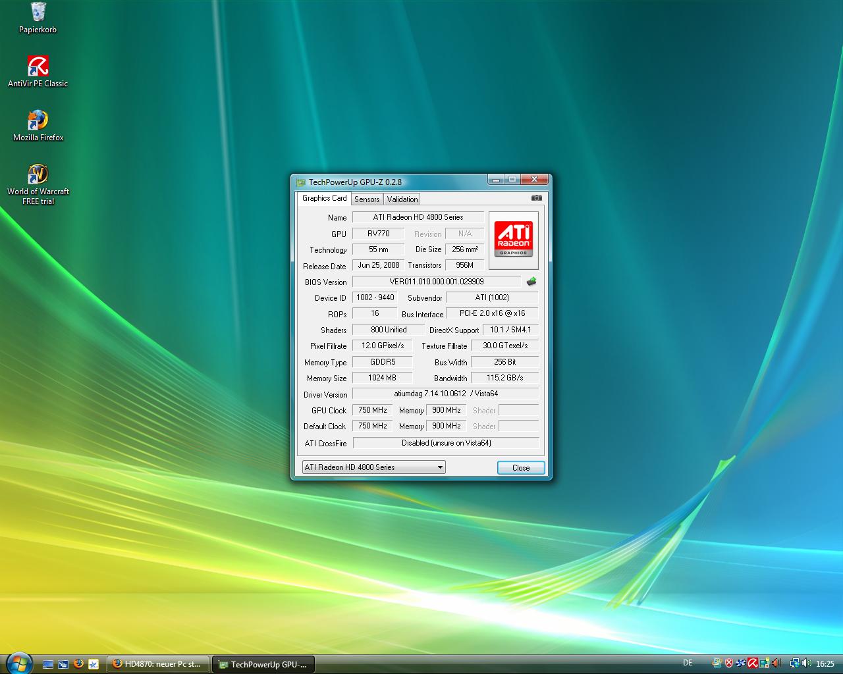Click the GPU-Z title bar app icon
This screenshot has height=674, width=843.
pyautogui.click(x=301, y=182)
